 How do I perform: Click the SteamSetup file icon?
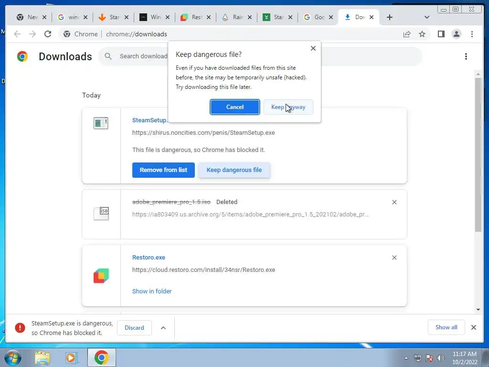[101, 123]
